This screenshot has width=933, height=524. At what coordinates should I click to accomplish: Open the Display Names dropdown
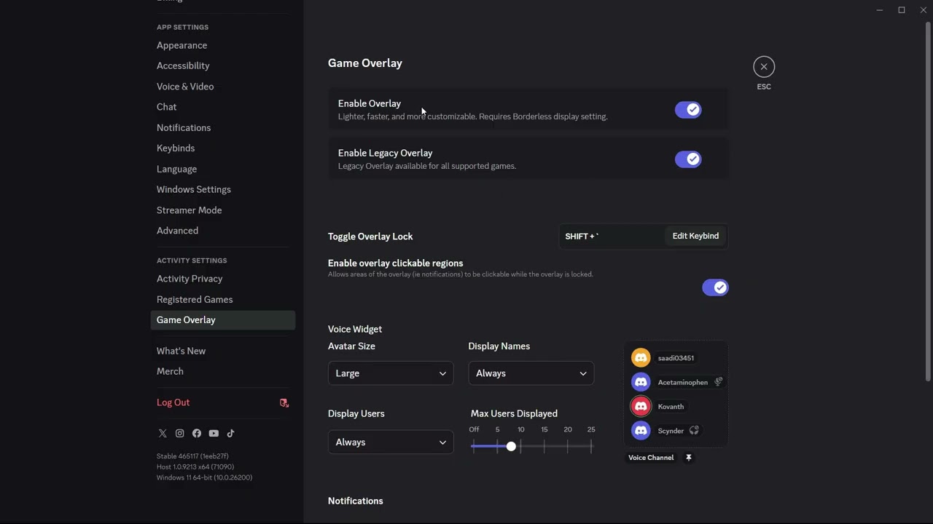(x=531, y=373)
